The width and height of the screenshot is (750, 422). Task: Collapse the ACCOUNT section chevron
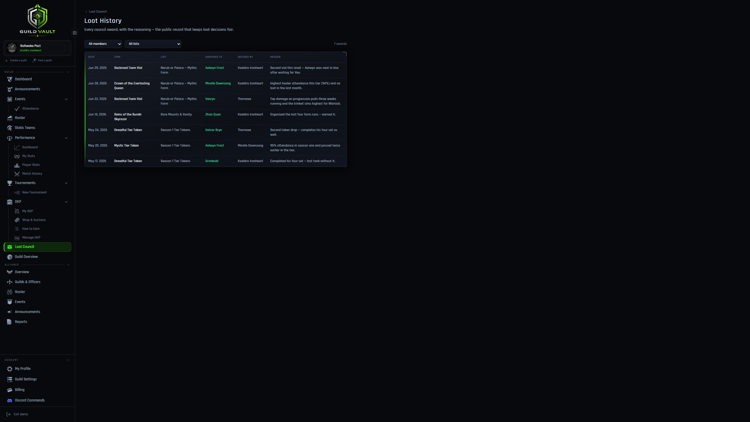[68, 360]
